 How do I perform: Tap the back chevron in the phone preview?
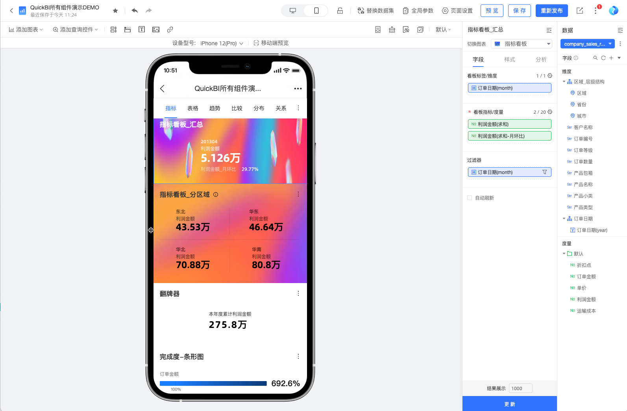point(162,89)
